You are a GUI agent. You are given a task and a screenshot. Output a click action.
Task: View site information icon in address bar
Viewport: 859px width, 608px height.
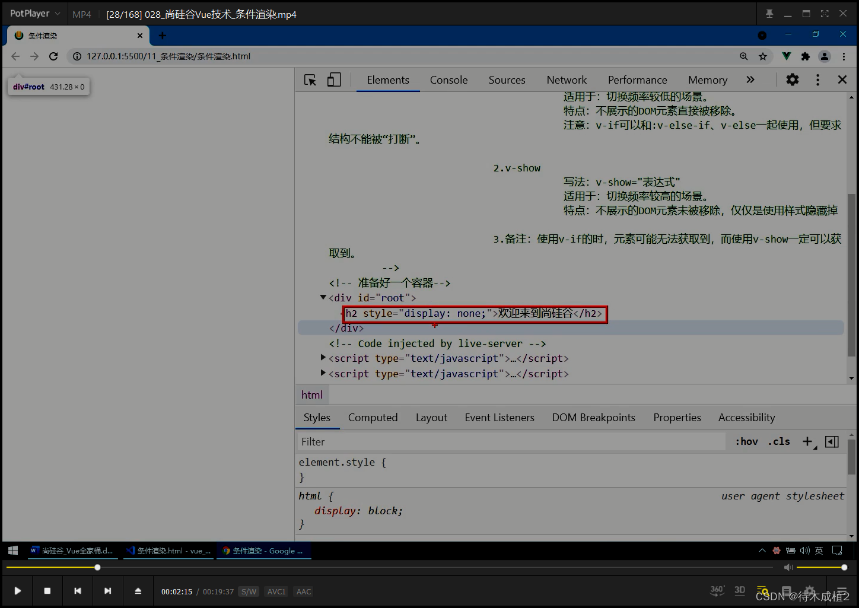coord(77,56)
